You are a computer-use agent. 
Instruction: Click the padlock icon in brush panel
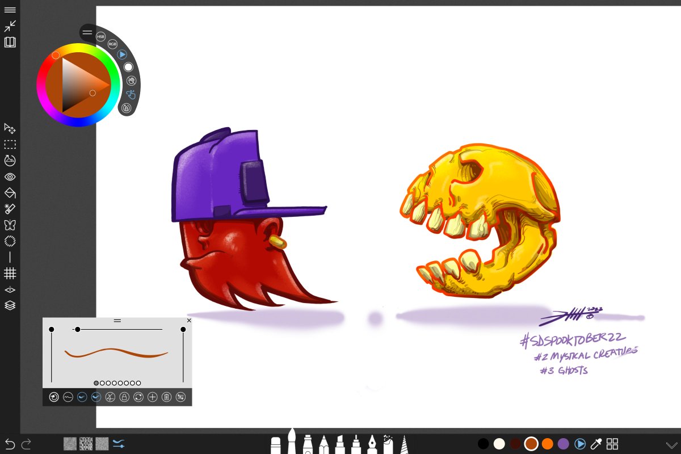[x=124, y=397]
